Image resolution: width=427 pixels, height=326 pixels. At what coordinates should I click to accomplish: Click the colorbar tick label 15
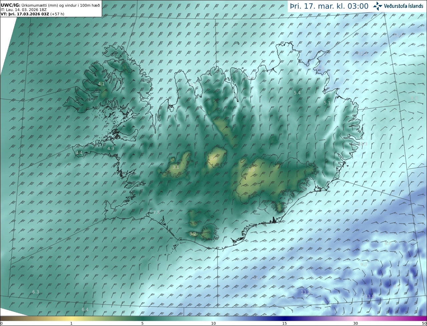(285, 324)
